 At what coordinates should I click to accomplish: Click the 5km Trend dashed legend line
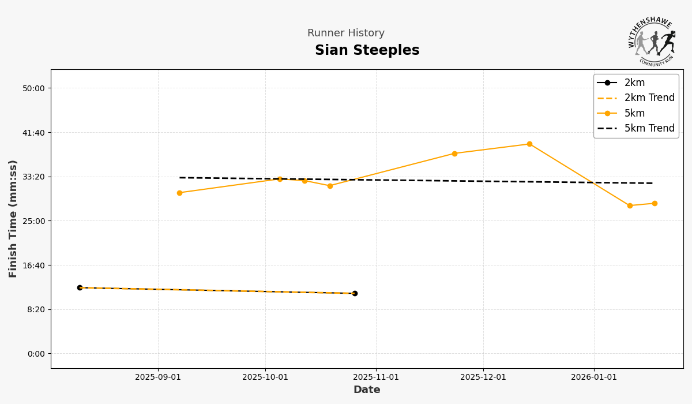tap(607, 129)
